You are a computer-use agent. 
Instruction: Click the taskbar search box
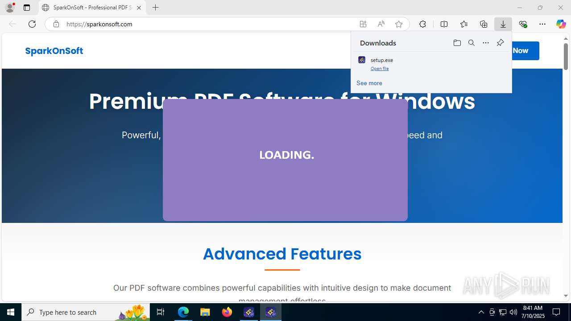pos(86,312)
